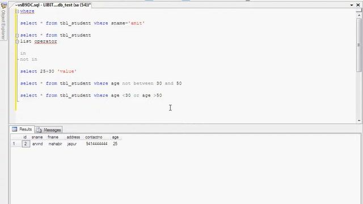The image size is (363, 204).
Task: Click the select 25+30 'value' line
Action: (48, 71)
